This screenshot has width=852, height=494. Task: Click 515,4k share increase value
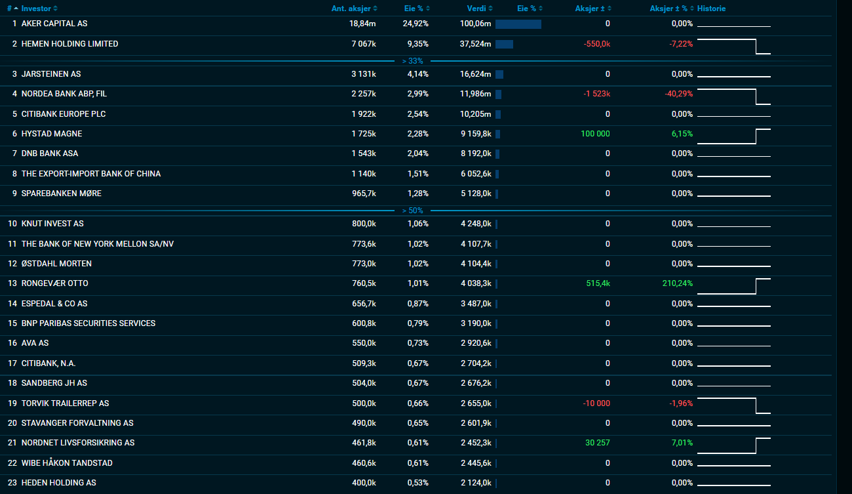(x=598, y=283)
